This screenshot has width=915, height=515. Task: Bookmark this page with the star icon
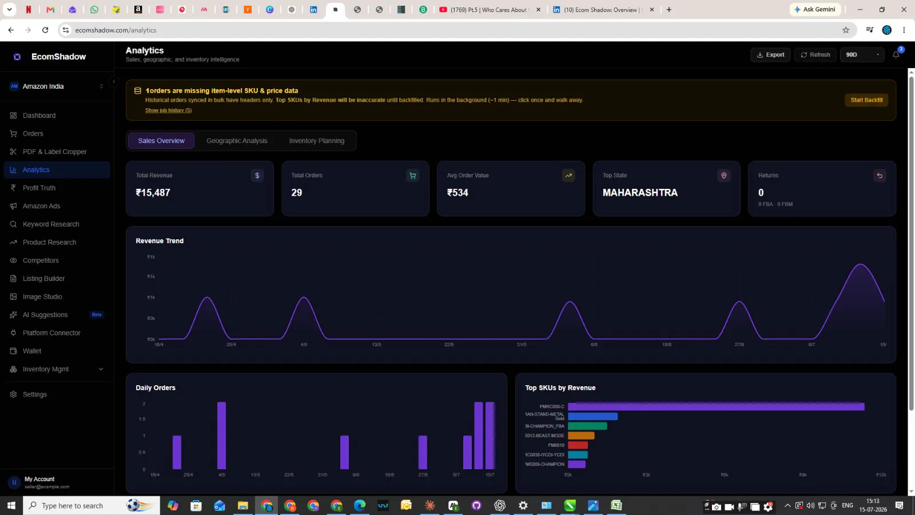(846, 30)
